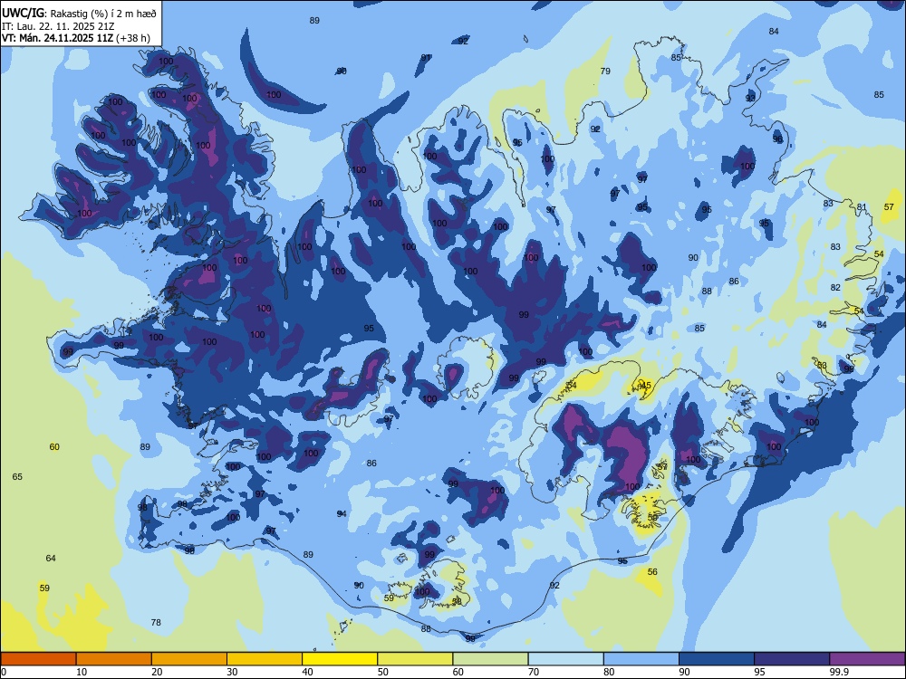Click the '81' value on the east coast
906x679 pixels.
click(862, 207)
